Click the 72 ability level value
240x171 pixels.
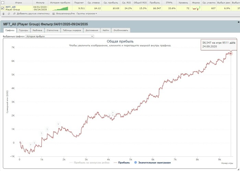point(188,9)
